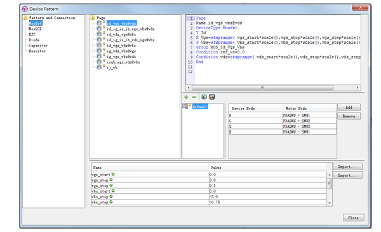The height and width of the screenshot is (232, 381).
Task: Click the Close button at bottom
Action: pyautogui.click(x=354, y=217)
